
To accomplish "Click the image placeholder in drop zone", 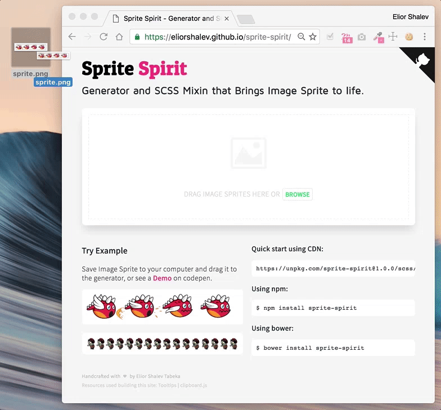I will (249, 153).
